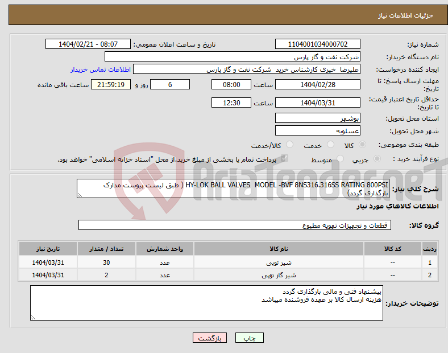
Task: Click the resize handle of buyer notes box
Action: point(33,318)
